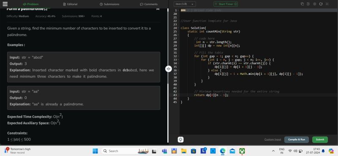Screen dimensions: 338x156
Task: Click the constraint "1 ≤ |str| ≤ 500"
Action: coord(19,140)
